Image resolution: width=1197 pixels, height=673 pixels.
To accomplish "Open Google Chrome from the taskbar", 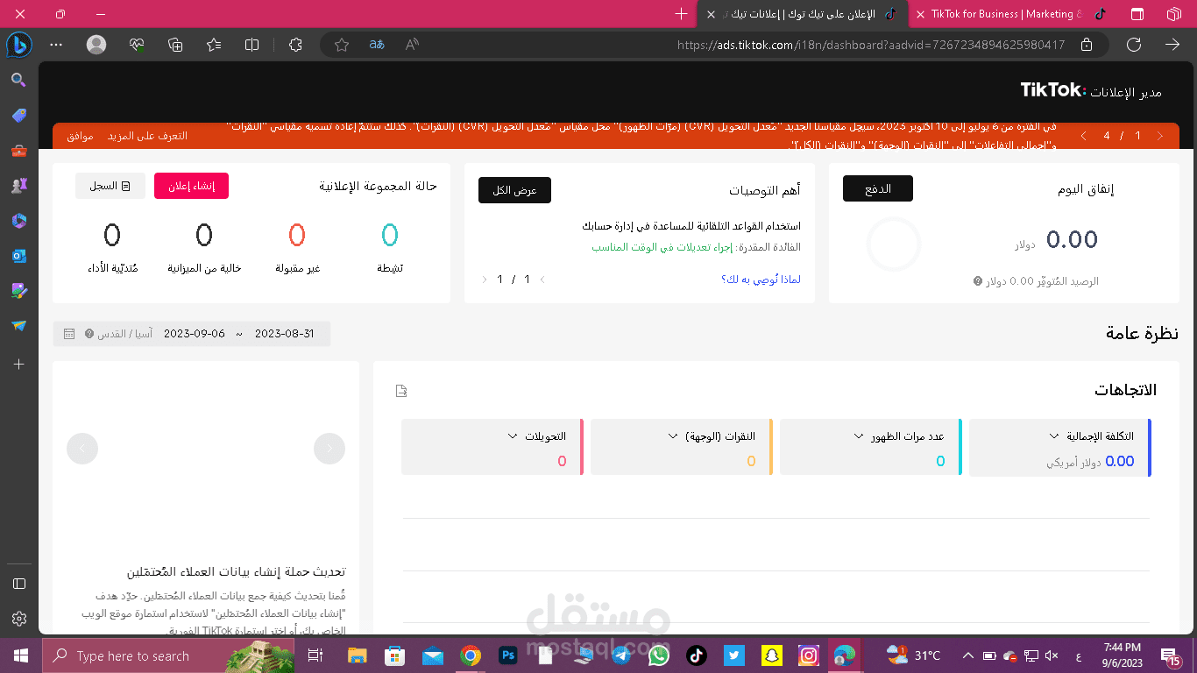I will [x=471, y=655].
